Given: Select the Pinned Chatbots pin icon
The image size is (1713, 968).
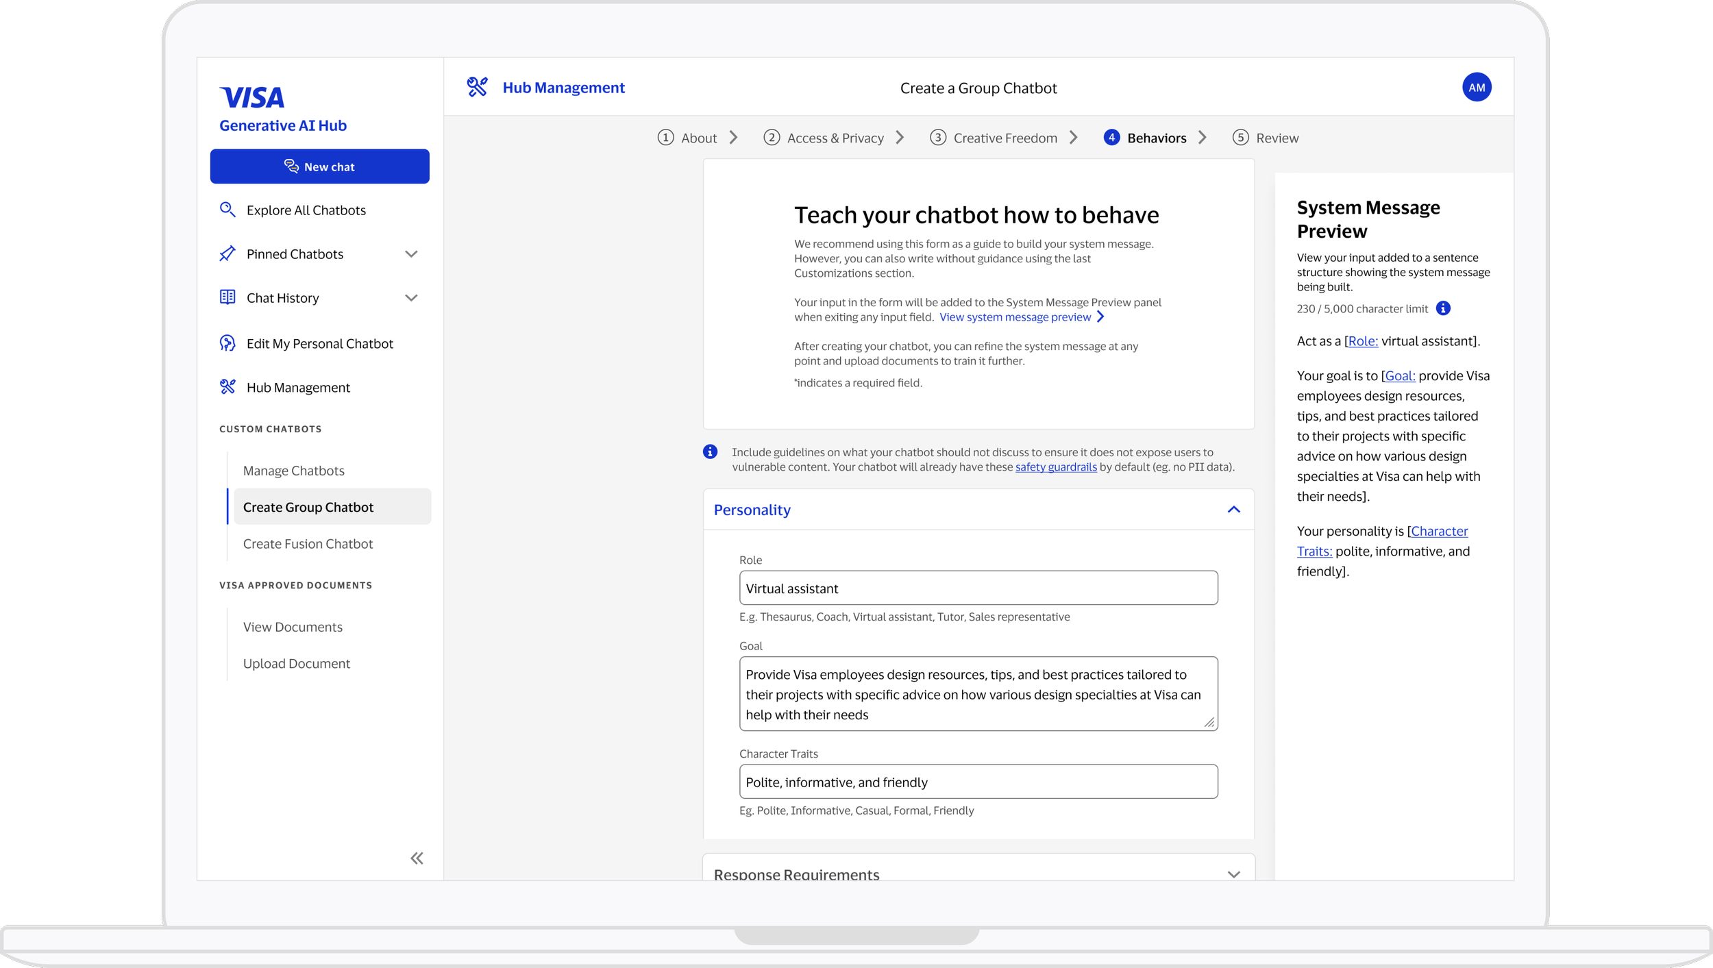Looking at the screenshot, I should coord(228,253).
